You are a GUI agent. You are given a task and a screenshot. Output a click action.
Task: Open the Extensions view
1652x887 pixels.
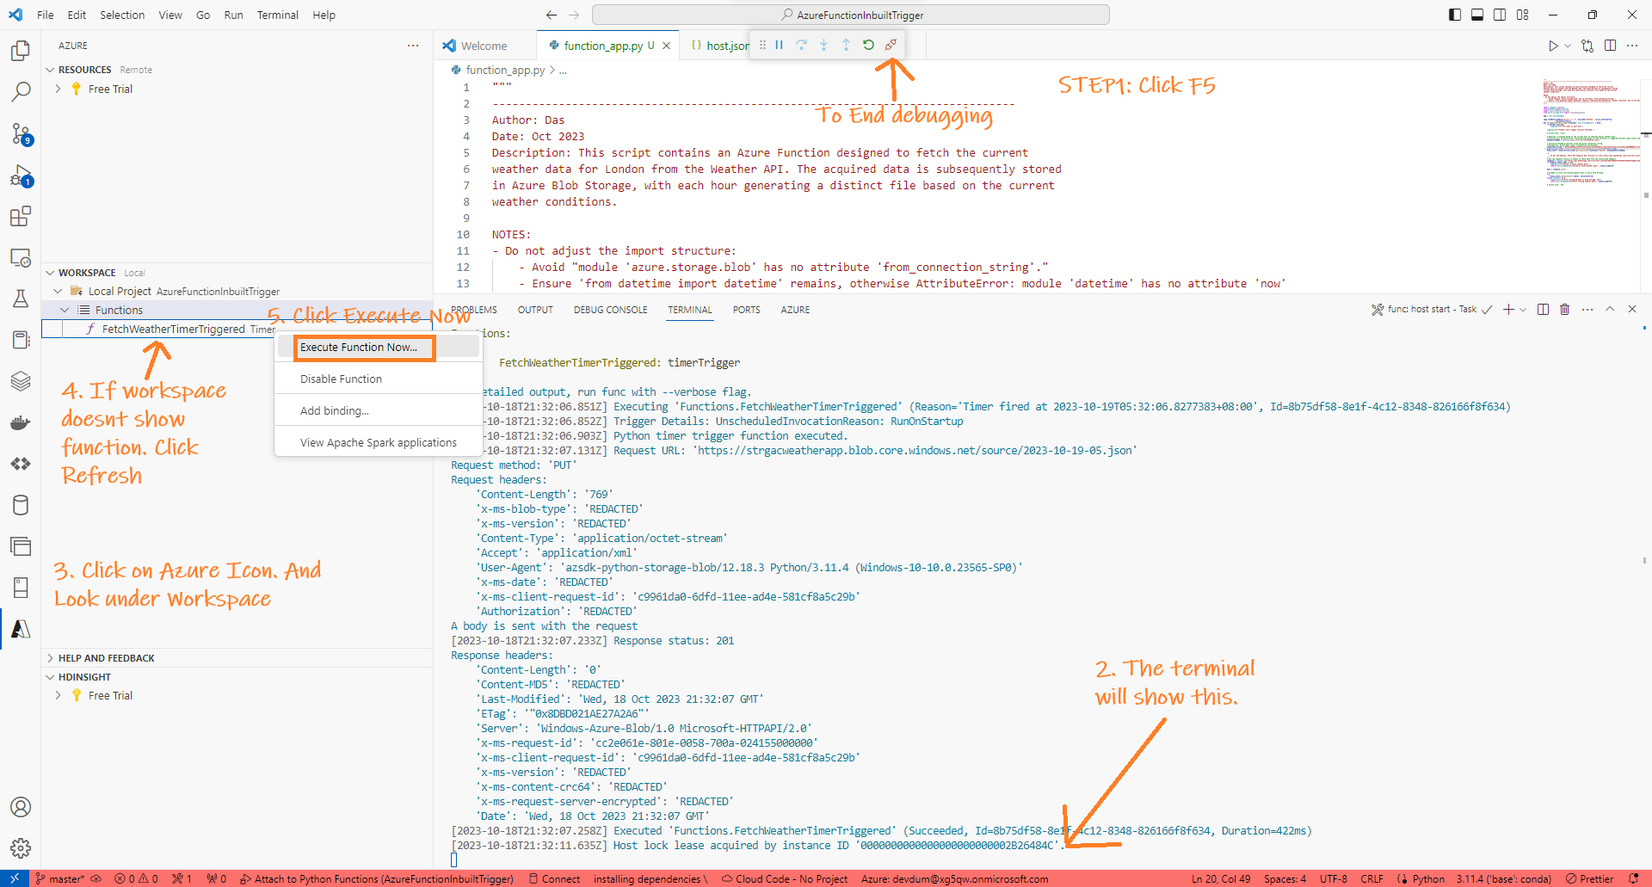pyautogui.click(x=21, y=216)
